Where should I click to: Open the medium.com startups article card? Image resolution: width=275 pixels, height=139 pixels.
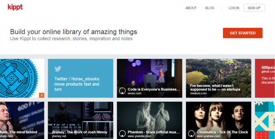coord(219,78)
